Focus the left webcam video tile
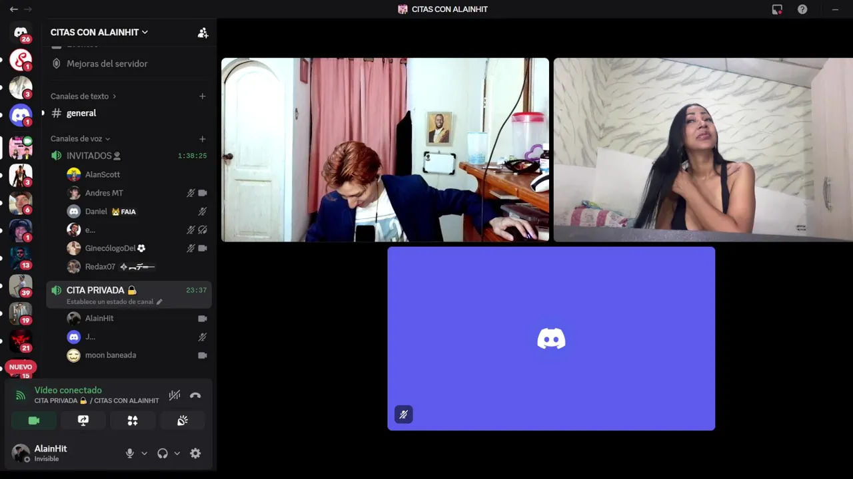Viewport: 853px width, 479px height. (x=385, y=150)
